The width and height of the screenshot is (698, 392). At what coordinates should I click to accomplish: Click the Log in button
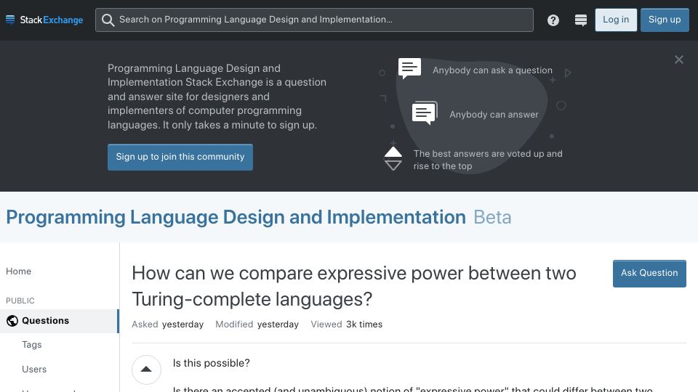click(x=616, y=20)
